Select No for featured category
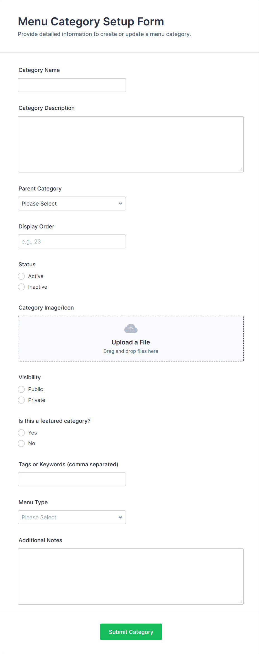The height and width of the screenshot is (654, 259). point(21,443)
